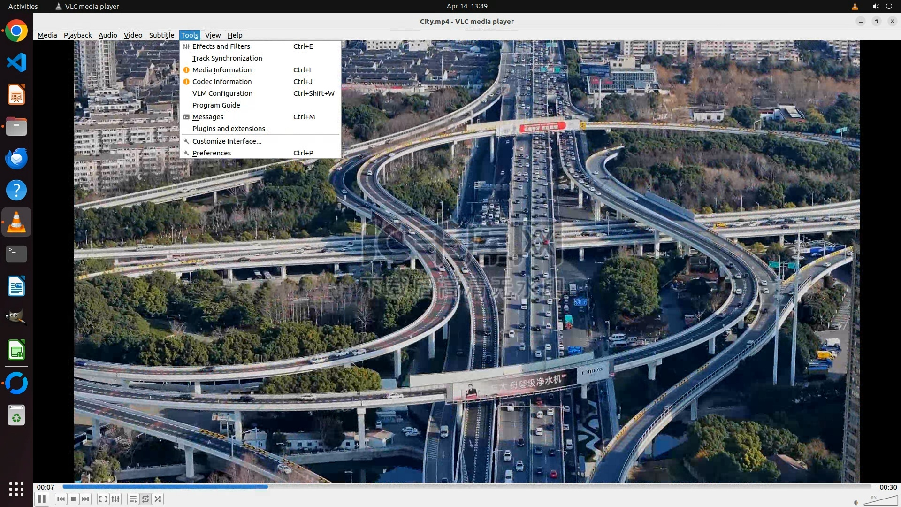Click the seek bar timeline
Image resolution: width=901 pixels, height=507 pixels.
click(x=466, y=487)
